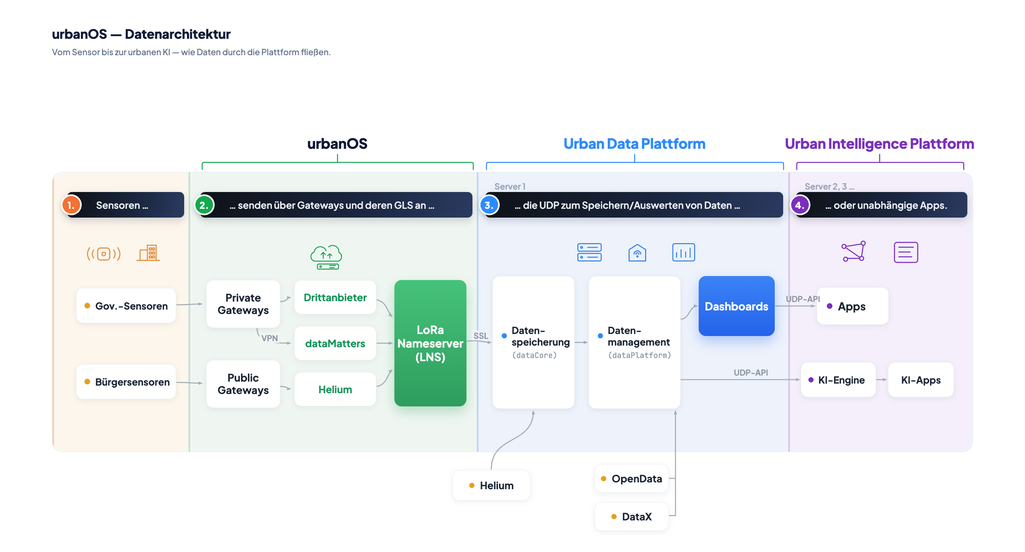Open the Datenmanagement (dataPlatform) card
Viewport: 1025px width, 552px height.
(635, 342)
